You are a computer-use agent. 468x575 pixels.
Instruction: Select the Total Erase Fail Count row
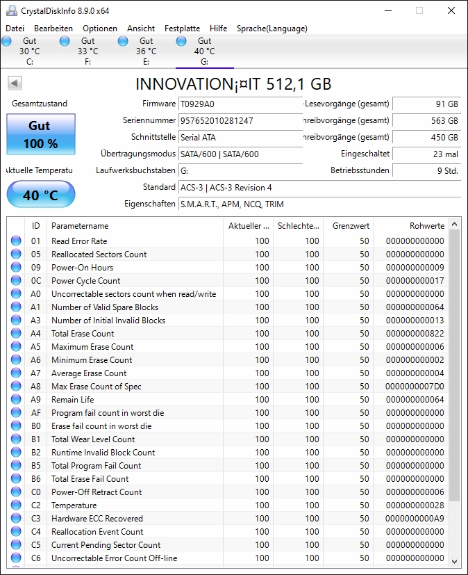click(228, 478)
